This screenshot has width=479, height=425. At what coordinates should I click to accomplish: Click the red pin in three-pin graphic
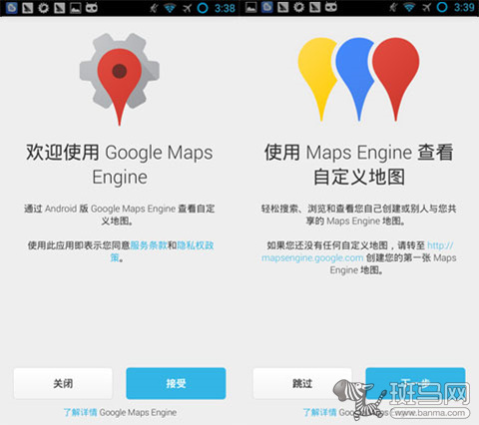click(396, 78)
